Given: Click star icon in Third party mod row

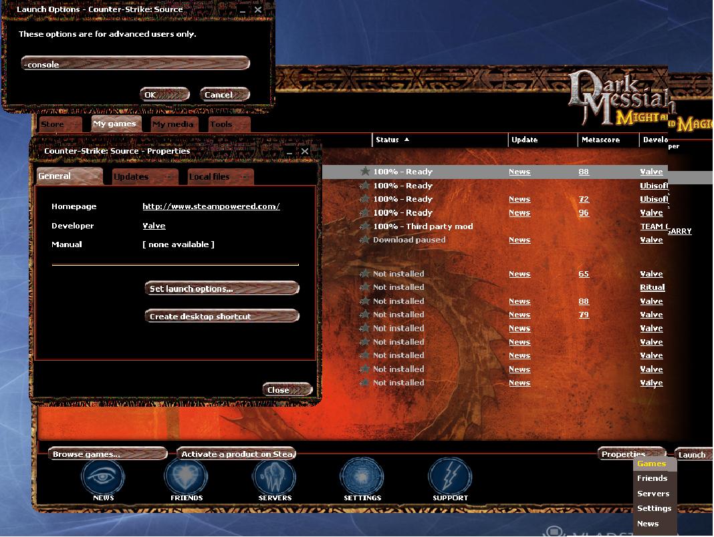Looking at the screenshot, I should pos(365,226).
